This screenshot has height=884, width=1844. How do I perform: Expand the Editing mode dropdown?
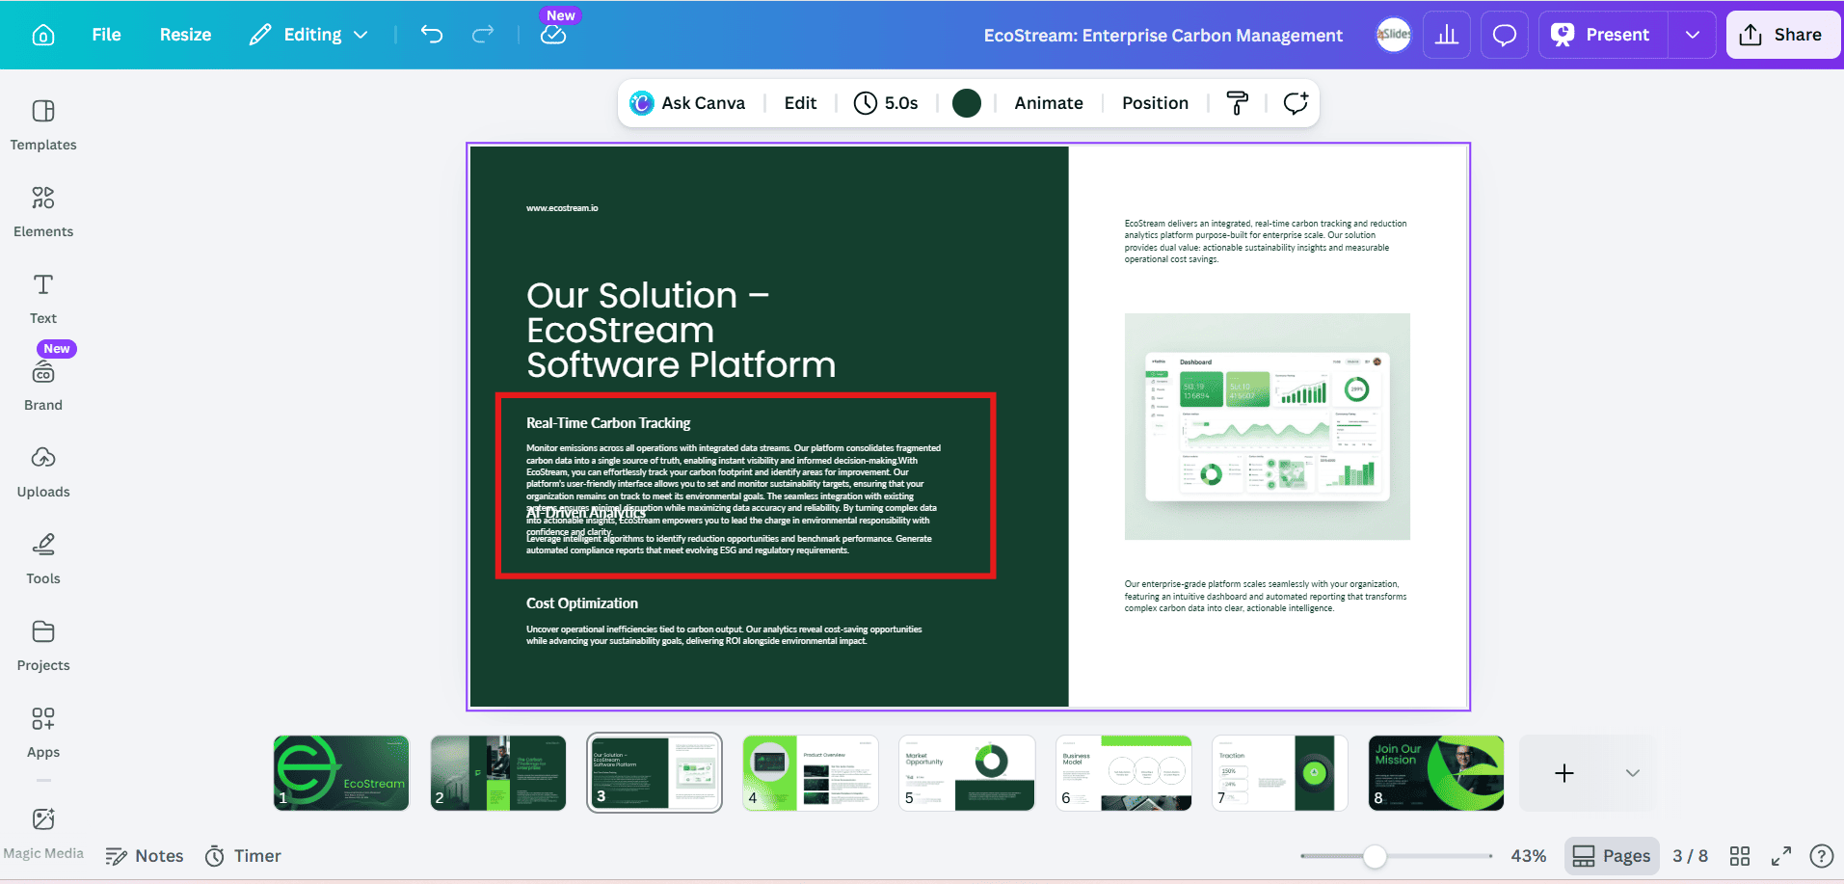point(308,35)
